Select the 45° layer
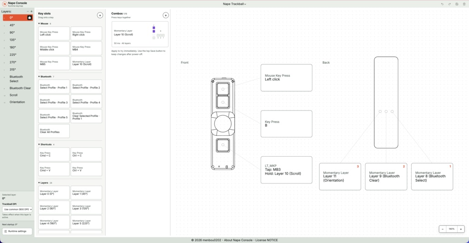 17,25
